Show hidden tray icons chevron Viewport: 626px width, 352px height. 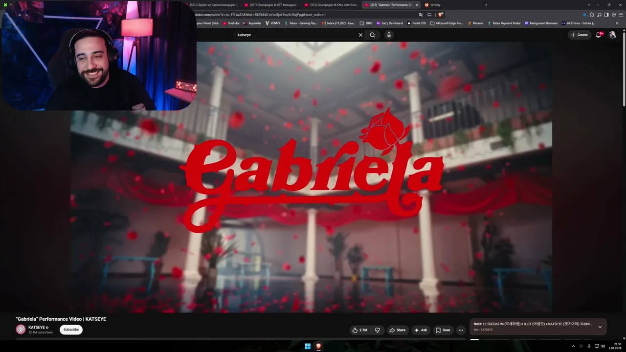tap(573, 346)
